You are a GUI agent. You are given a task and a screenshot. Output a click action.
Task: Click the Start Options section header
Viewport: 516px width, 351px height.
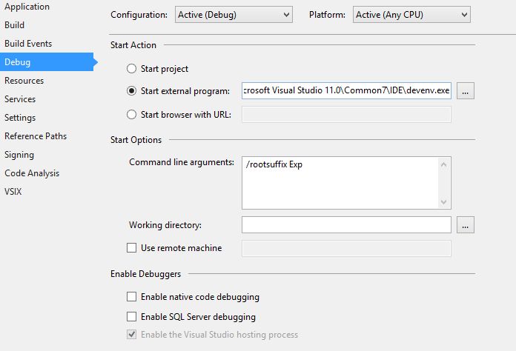point(136,140)
